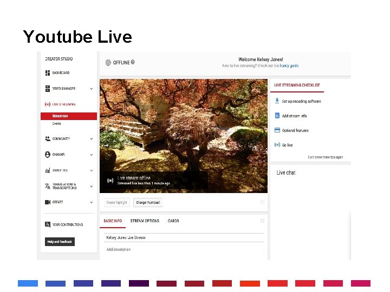This screenshot has width=390, height=292.
Task: Open the Live Streaming Checklist tab
Action: (297, 85)
